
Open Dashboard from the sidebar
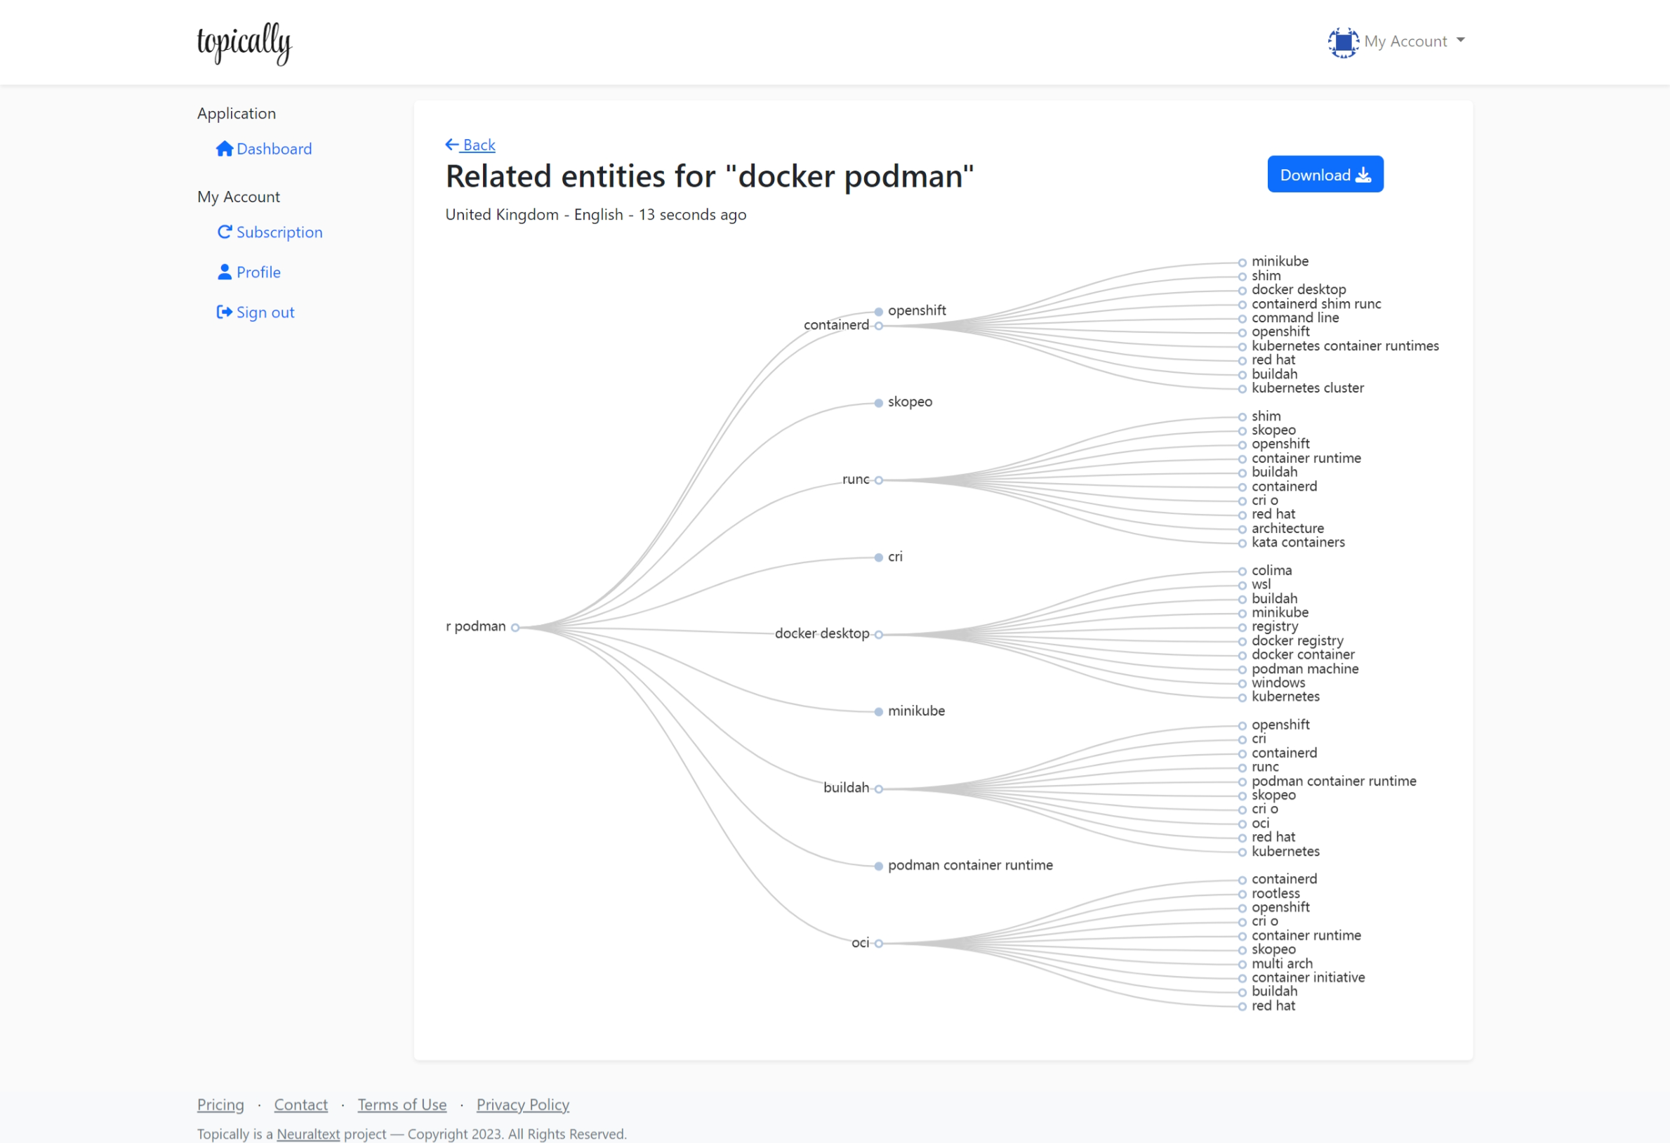point(274,149)
